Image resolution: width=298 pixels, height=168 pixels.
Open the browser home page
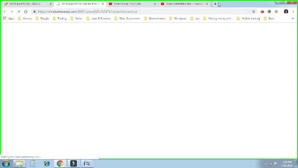tap(26, 12)
